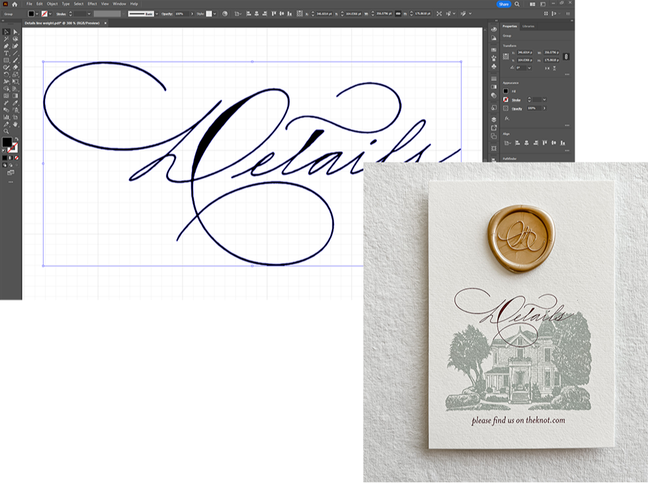Open the Window menu
This screenshot has width=648, height=483.
(120, 4)
